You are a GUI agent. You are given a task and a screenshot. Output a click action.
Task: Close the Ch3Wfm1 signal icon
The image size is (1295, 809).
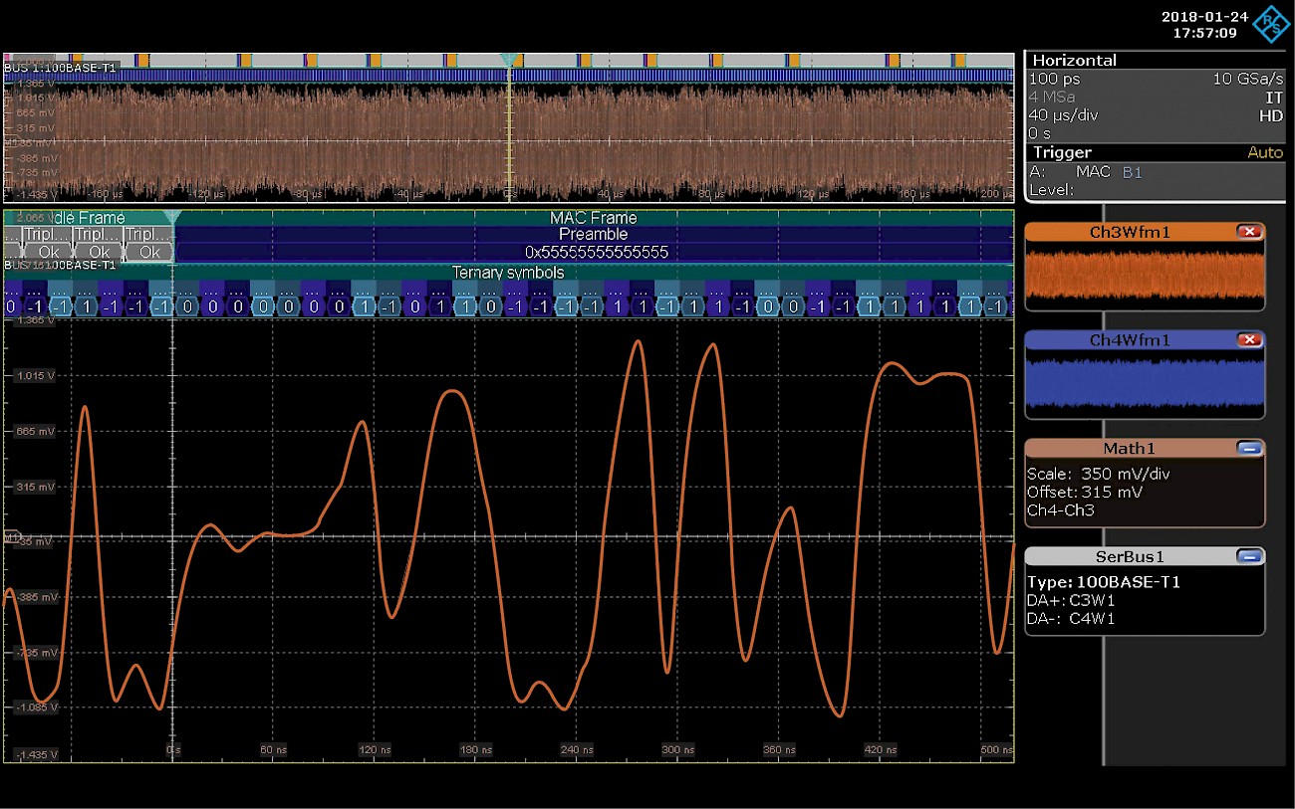(x=1248, y=231)
